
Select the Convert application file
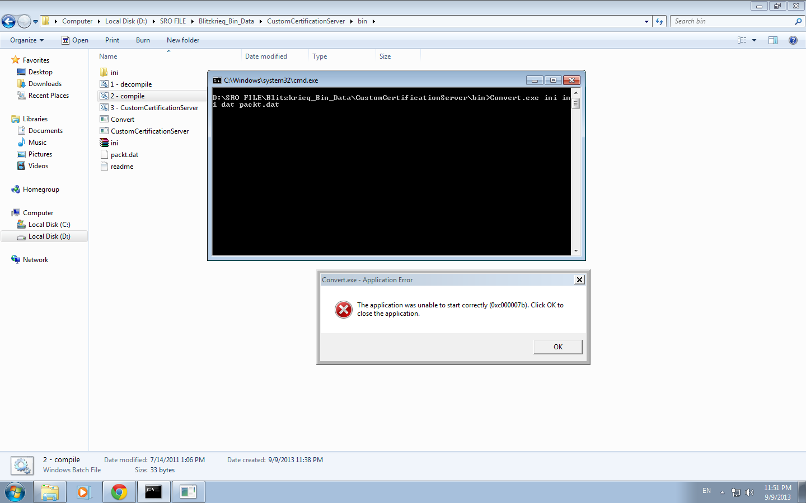tap(117, 120)
